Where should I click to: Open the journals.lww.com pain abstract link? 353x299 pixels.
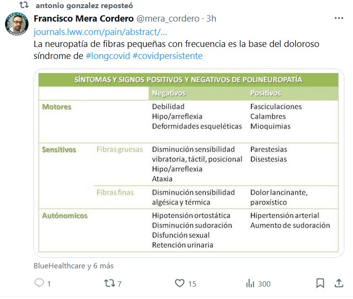(101, 32)
